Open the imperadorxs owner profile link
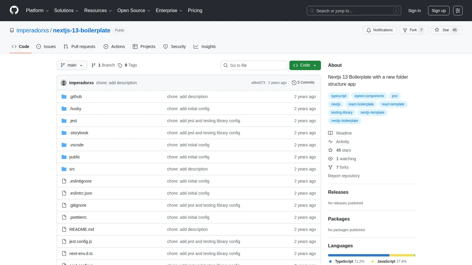Screen dimensions: 472x265 click(33, 30)
